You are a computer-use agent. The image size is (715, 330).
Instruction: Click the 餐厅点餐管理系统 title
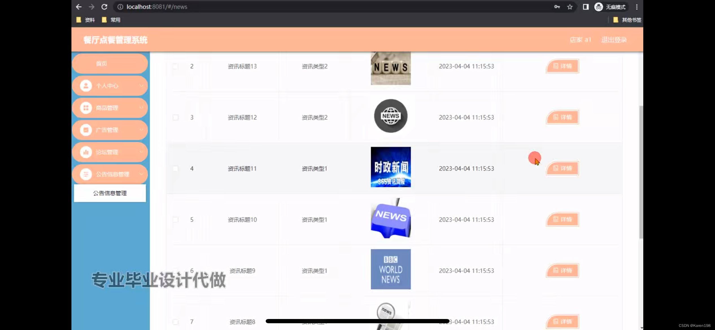pos(115,40)
